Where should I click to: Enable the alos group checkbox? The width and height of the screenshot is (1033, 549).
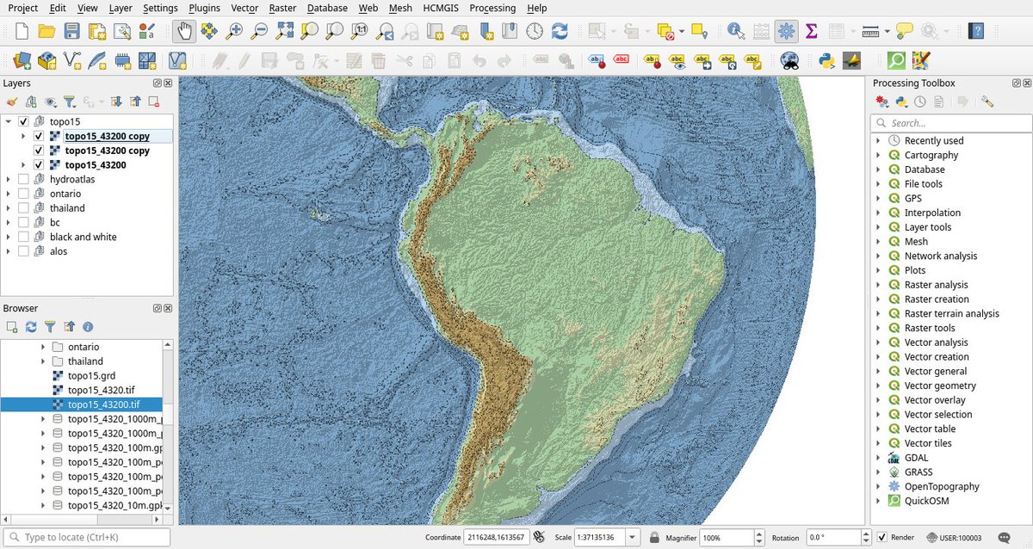click(23, 251)
